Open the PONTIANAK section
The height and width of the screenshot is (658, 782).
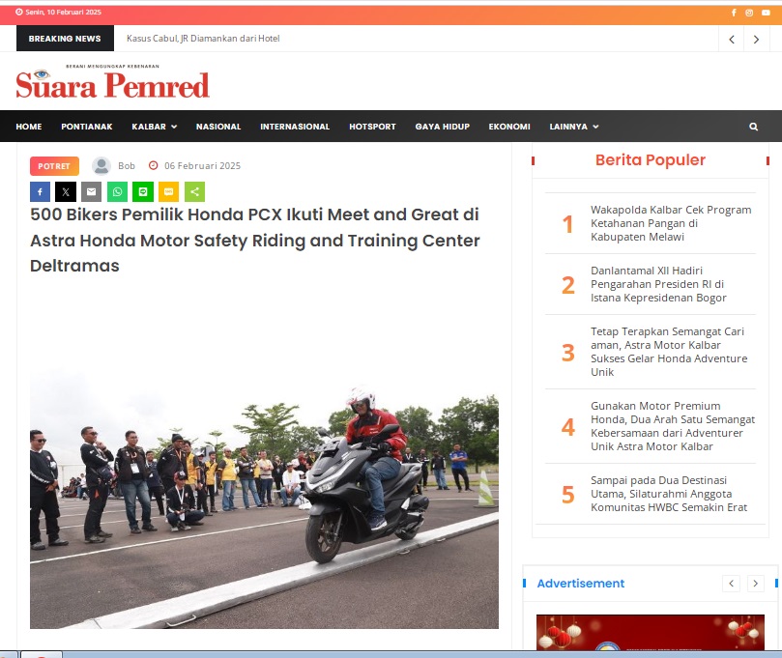pos(87,127)
